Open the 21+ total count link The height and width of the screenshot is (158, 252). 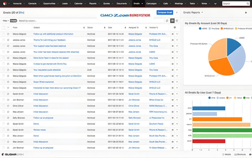21,13
